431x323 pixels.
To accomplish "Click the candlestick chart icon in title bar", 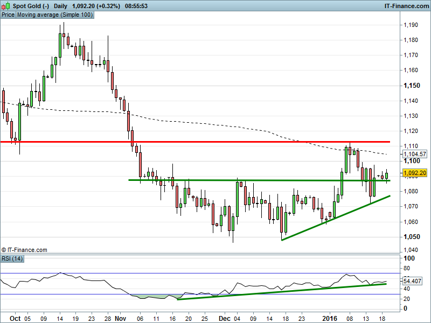I will 6,6.
